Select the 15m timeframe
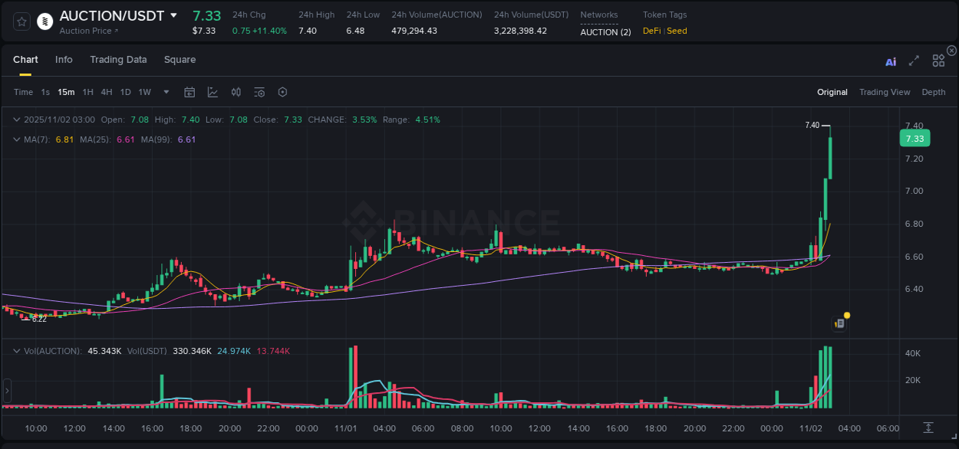This screenshot has width=959, height=449. (x=66, y=92)
